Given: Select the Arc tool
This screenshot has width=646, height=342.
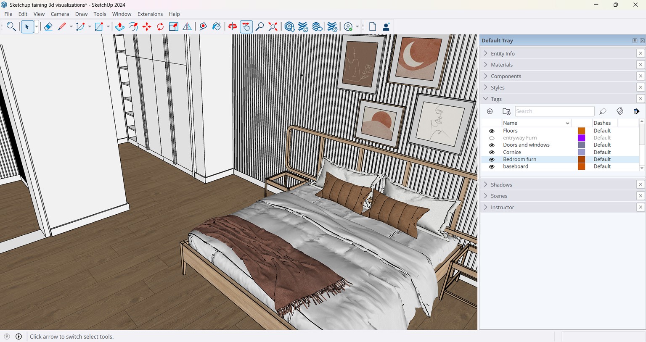Looking at the screenshot, I should coord(80,27).
